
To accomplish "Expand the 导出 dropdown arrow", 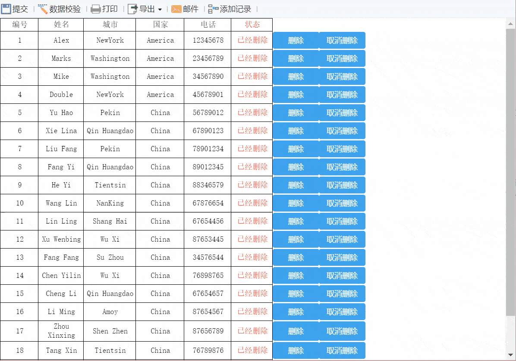I will (x=160, y=9).
